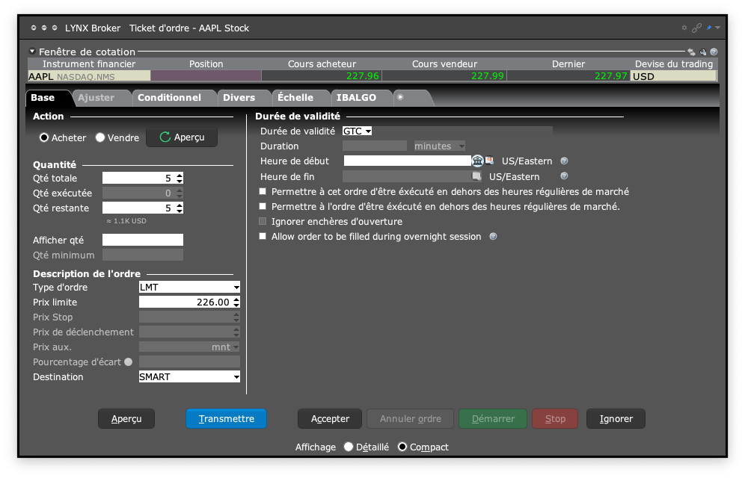
Task: Adjust the Qté totale stepper arrows
Action: tap(179, 179)
